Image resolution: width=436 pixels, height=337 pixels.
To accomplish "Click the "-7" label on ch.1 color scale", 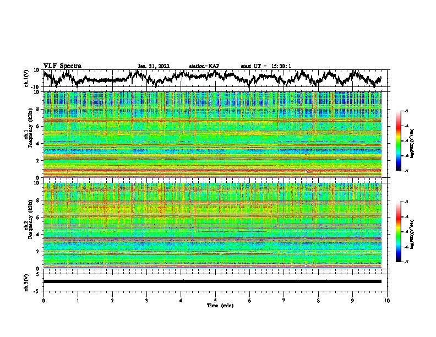I will pyautogui.click(x=406, y=171).
